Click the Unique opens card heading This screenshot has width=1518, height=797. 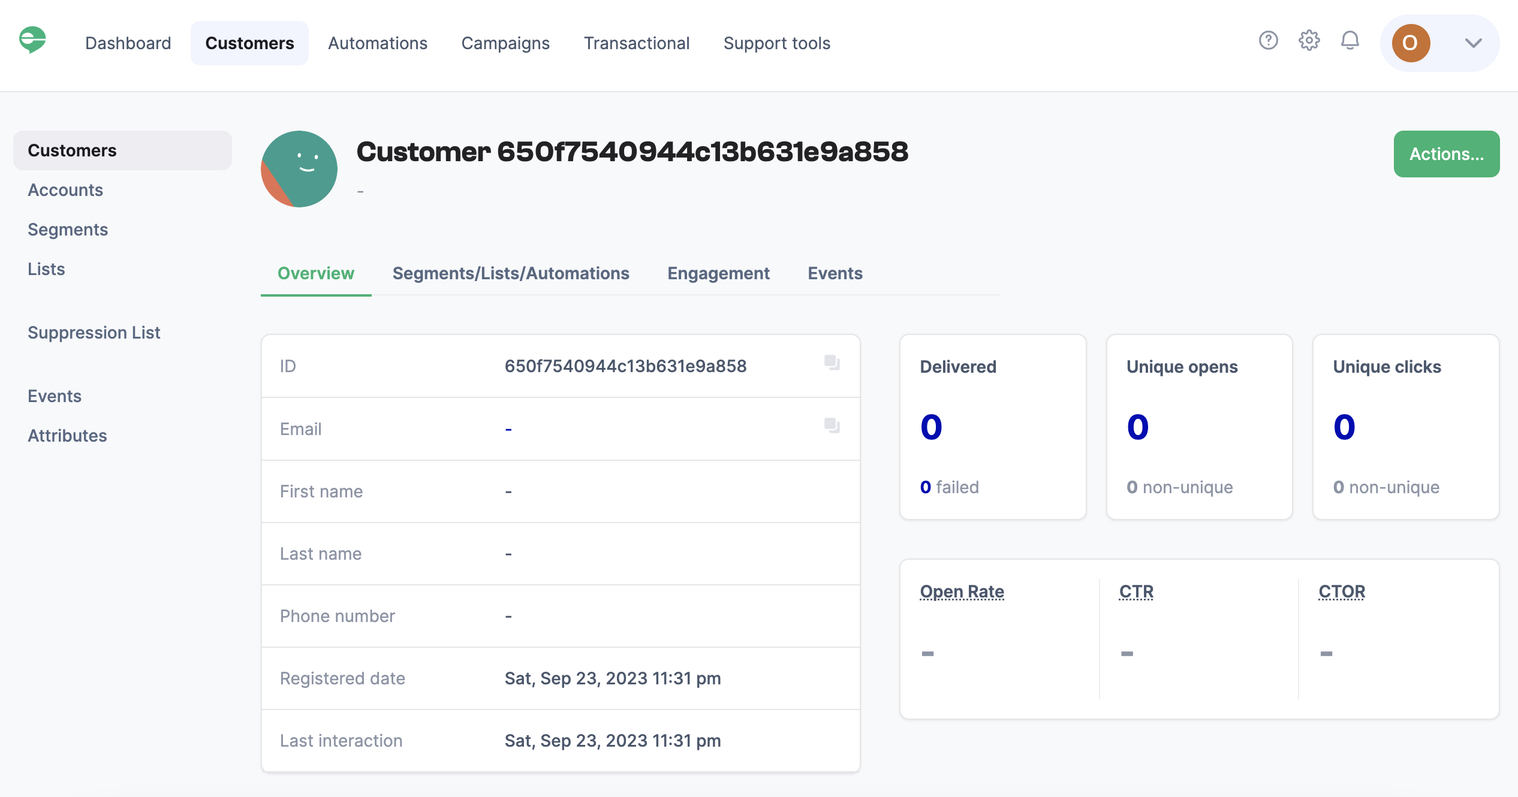(x=1182, y=367)
